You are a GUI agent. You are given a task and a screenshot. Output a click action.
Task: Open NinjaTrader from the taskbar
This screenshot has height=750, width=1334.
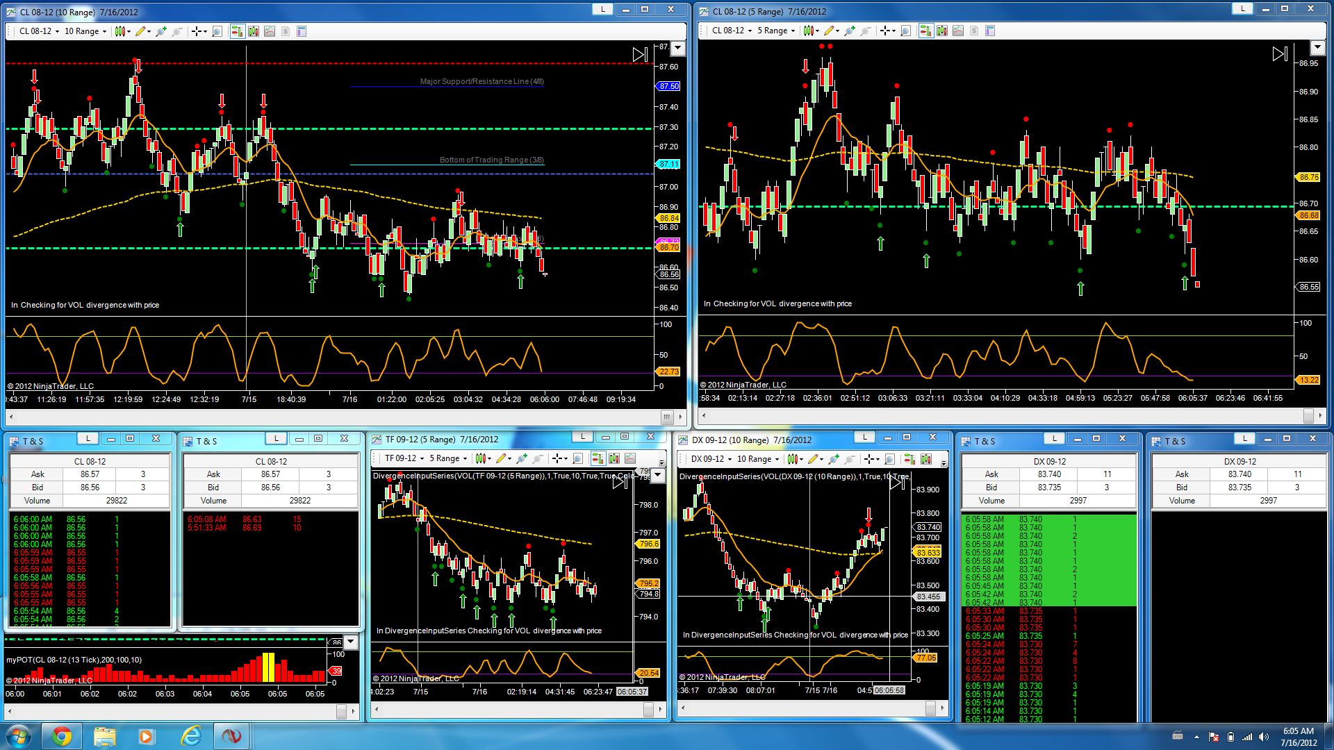(231, 736)
